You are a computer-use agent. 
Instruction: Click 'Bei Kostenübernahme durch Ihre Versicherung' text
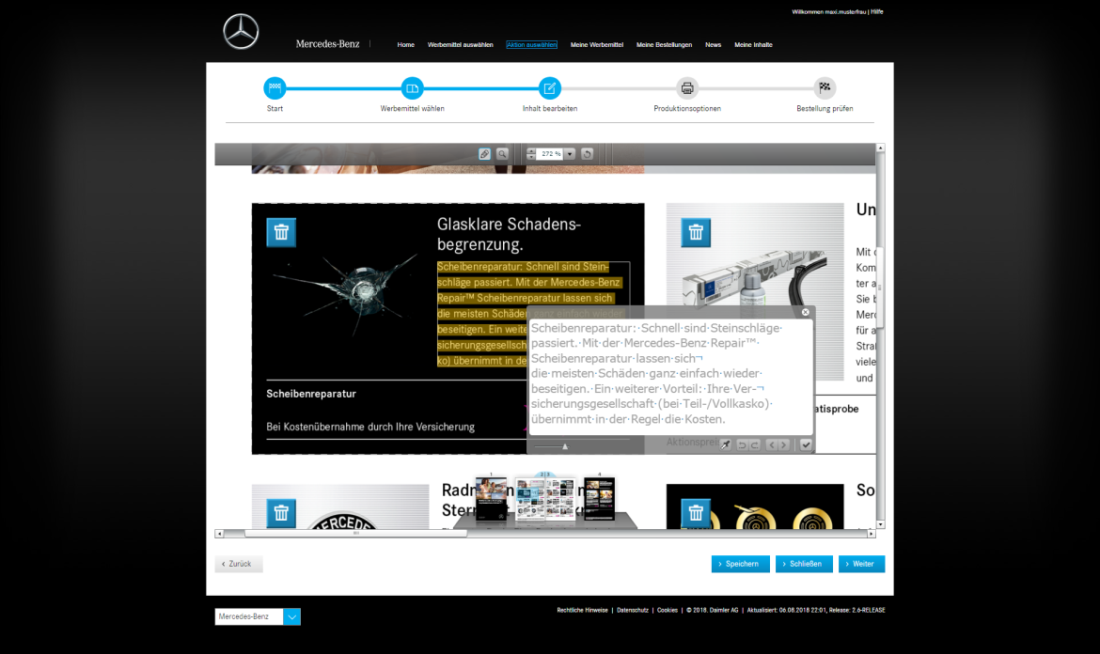pyautogui.click(x=370, y=427)
